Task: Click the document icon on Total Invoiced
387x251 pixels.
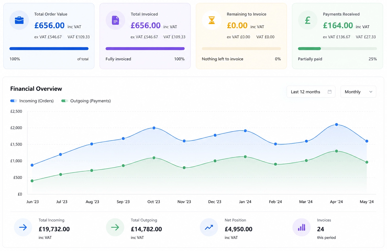Action: coord(115,20)
